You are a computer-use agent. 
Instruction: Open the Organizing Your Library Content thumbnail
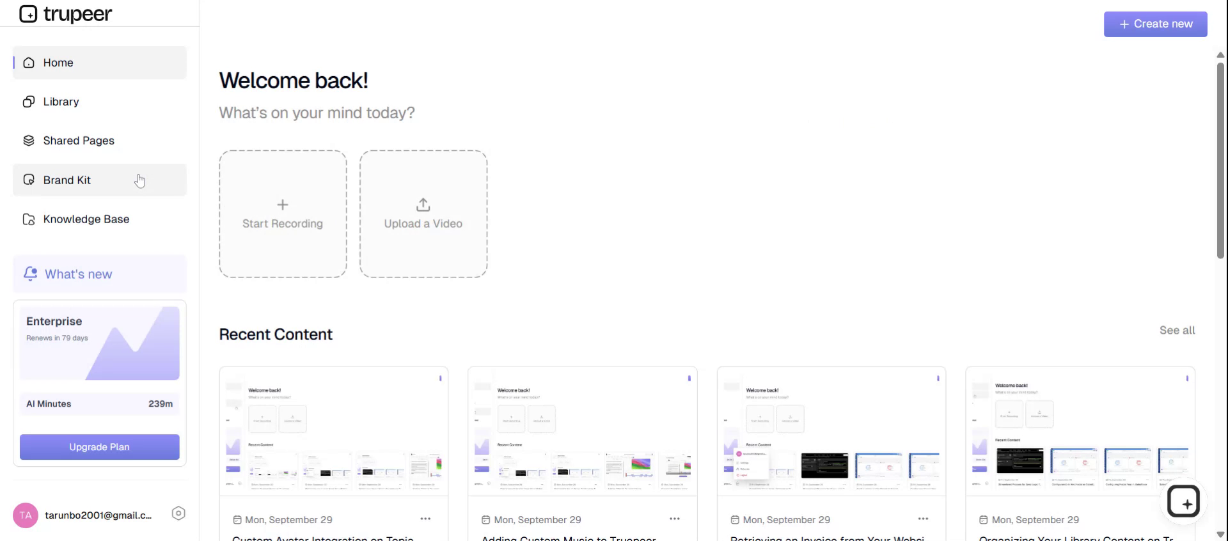point(1080,431)
